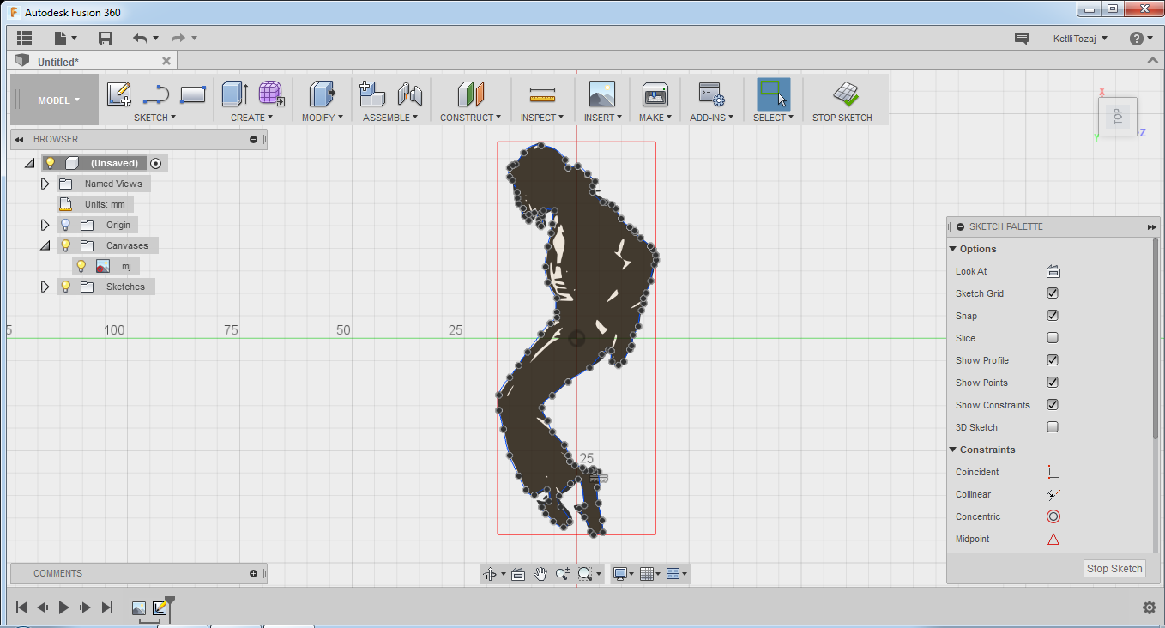Screen dimensions: 1165x628
Task: Select the sketch feature in the timeline
Action: click(160, 607)
